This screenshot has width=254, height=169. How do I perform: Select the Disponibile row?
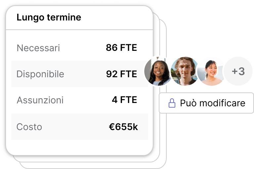pos(79,74)
